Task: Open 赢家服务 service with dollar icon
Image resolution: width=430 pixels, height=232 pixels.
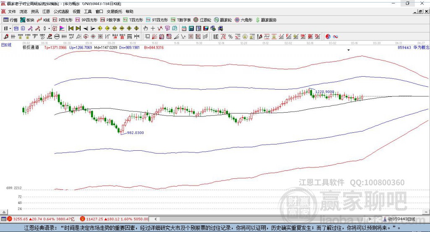Action: (266, 20)
